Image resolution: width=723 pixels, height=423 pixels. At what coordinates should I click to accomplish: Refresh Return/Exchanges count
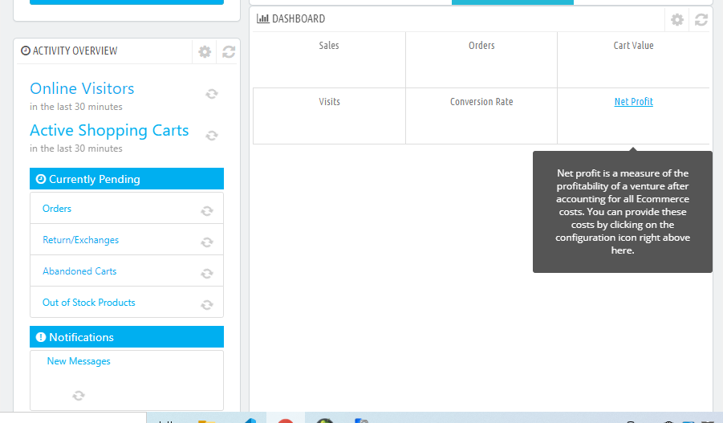pos(206,242)
